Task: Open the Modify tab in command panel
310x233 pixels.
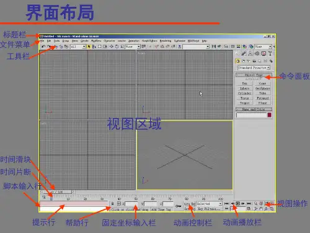Action: pyautogui.click(x=244, y=53)
